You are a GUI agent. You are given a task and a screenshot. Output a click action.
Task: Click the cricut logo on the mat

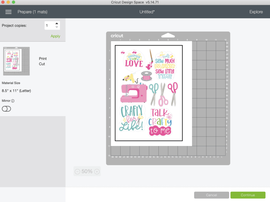117,36
